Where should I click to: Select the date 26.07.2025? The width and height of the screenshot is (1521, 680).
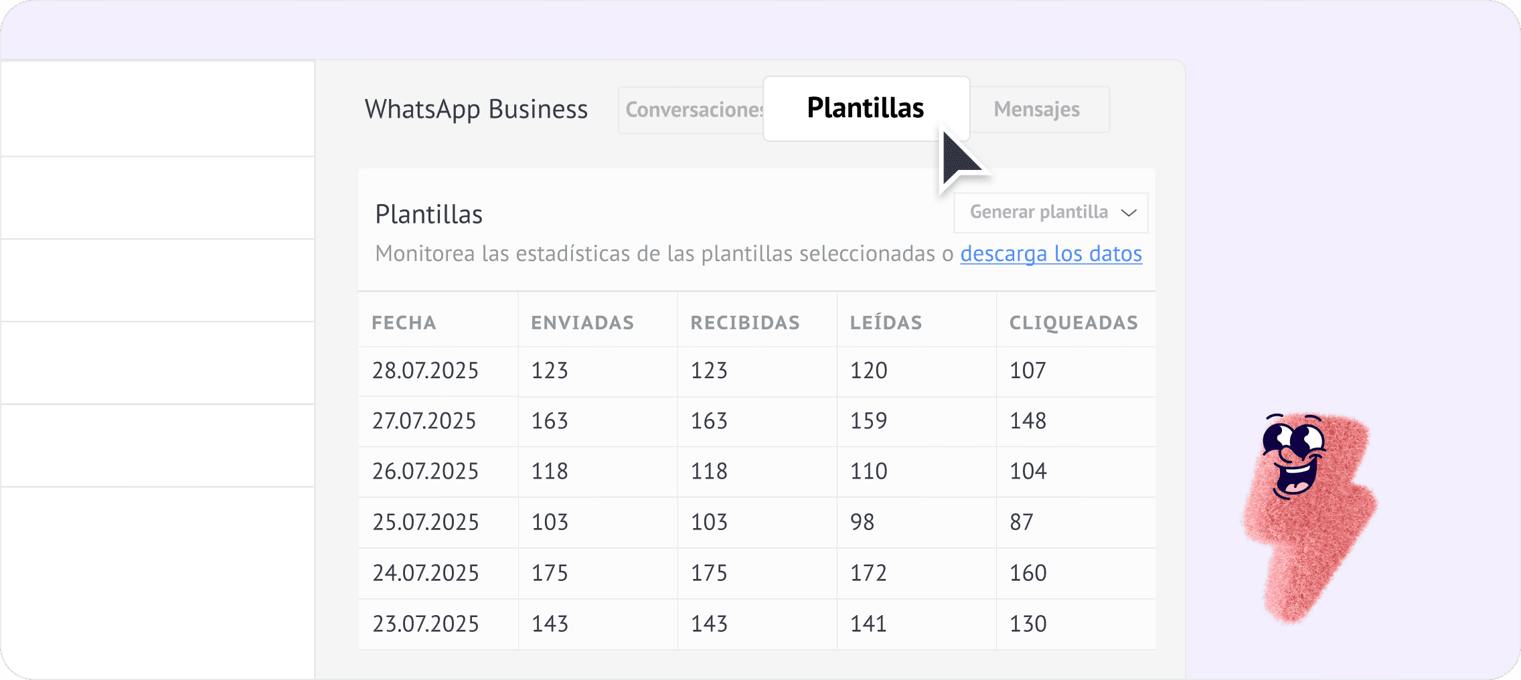[425, 471]
